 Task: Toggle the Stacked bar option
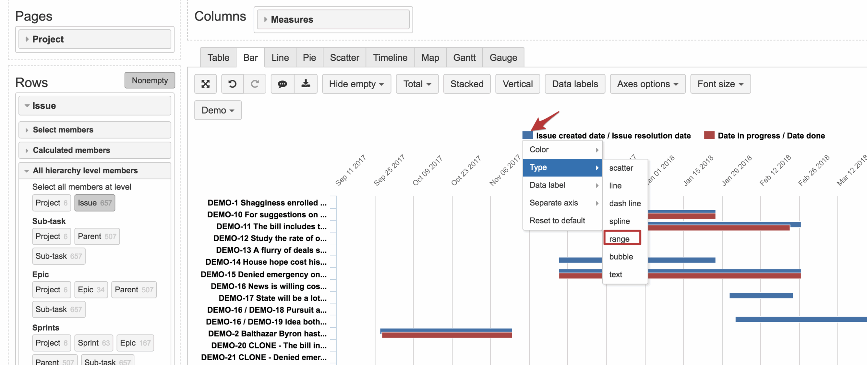click(x=467, y=84)
